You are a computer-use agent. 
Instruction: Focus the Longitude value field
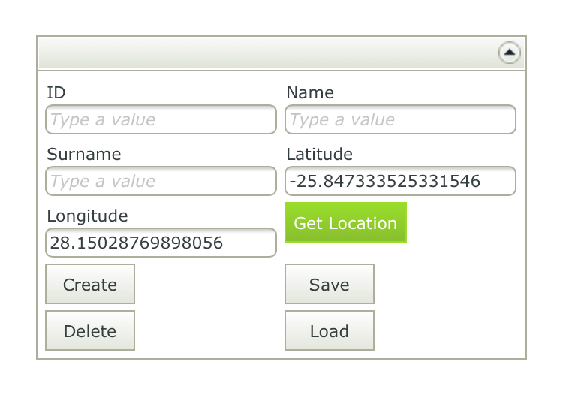click(161, 243)
